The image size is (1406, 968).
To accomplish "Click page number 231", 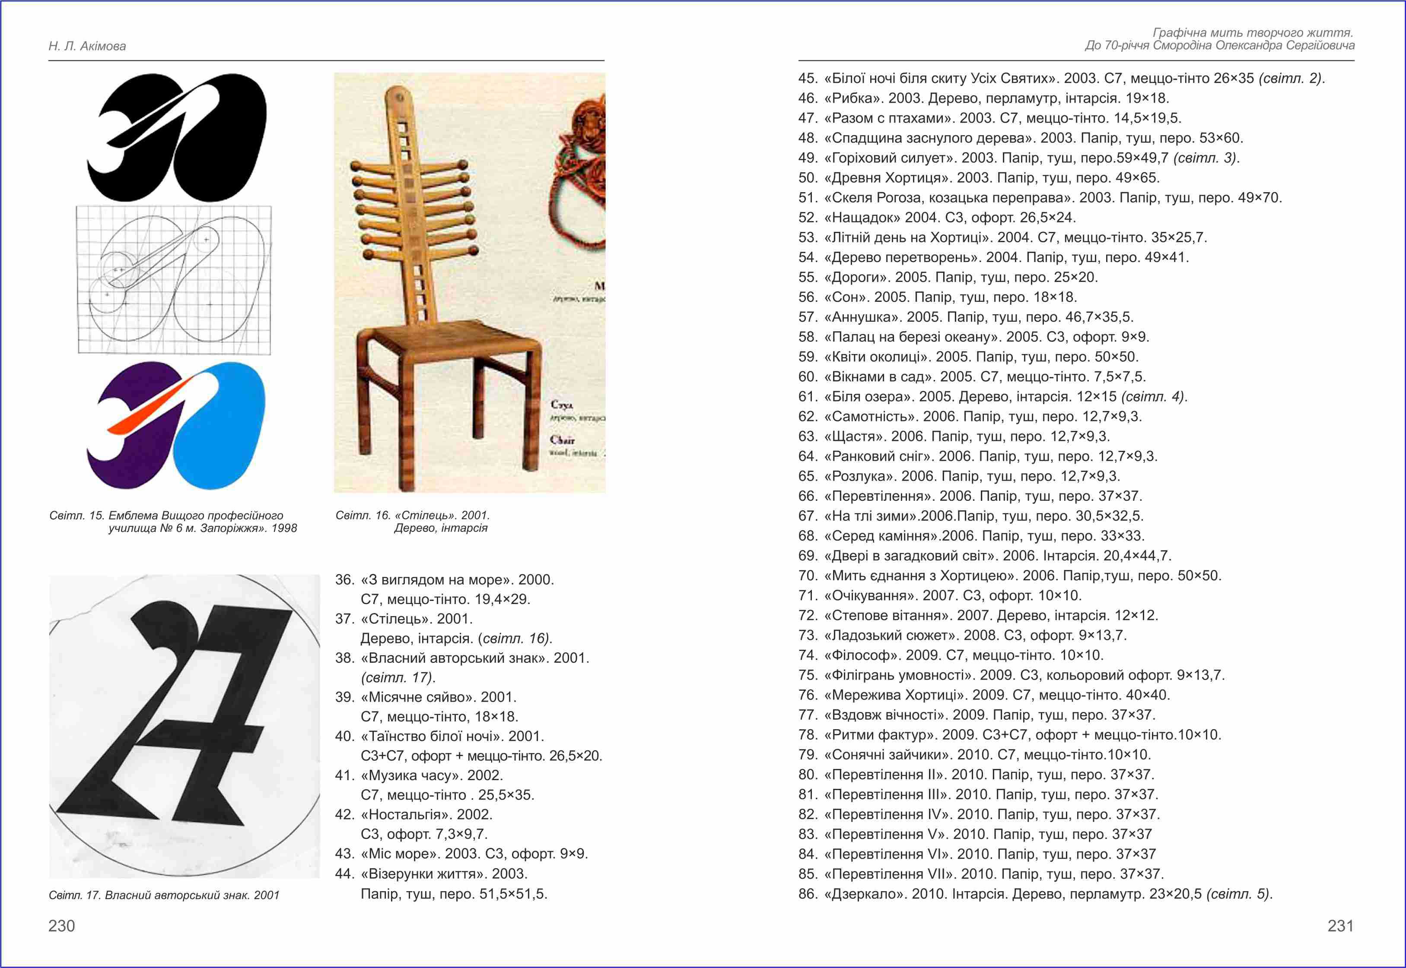I will click(x=1340, y=926).
